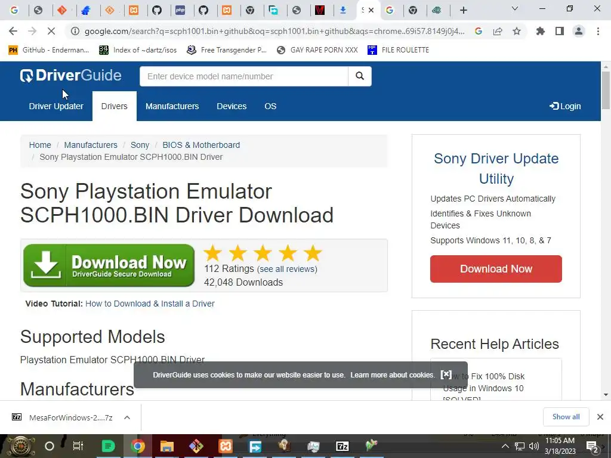
Task: Select the Drivers nav tab
Action: [114, 106]
